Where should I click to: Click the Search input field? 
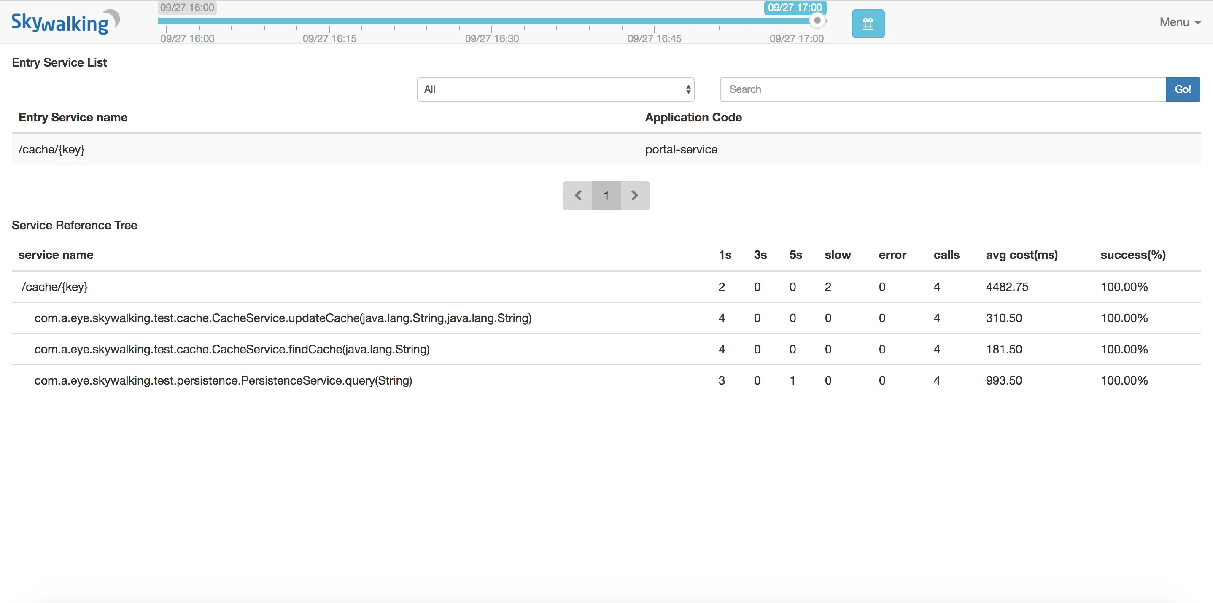[942, 89]
